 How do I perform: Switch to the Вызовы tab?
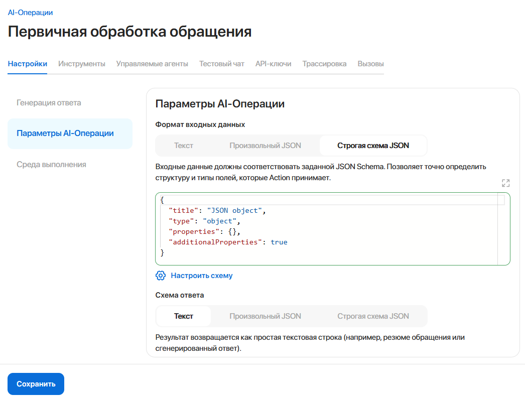point(370,64)
